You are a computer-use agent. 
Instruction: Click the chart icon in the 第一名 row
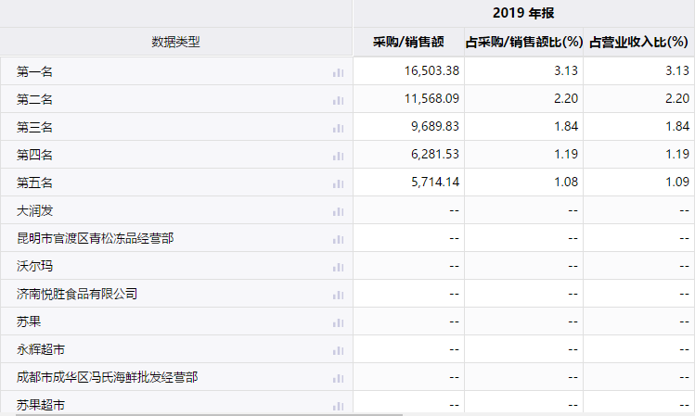point(339,72)
